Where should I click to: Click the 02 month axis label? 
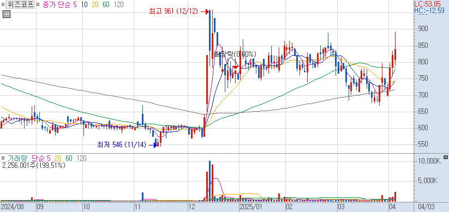pos(289,207)
